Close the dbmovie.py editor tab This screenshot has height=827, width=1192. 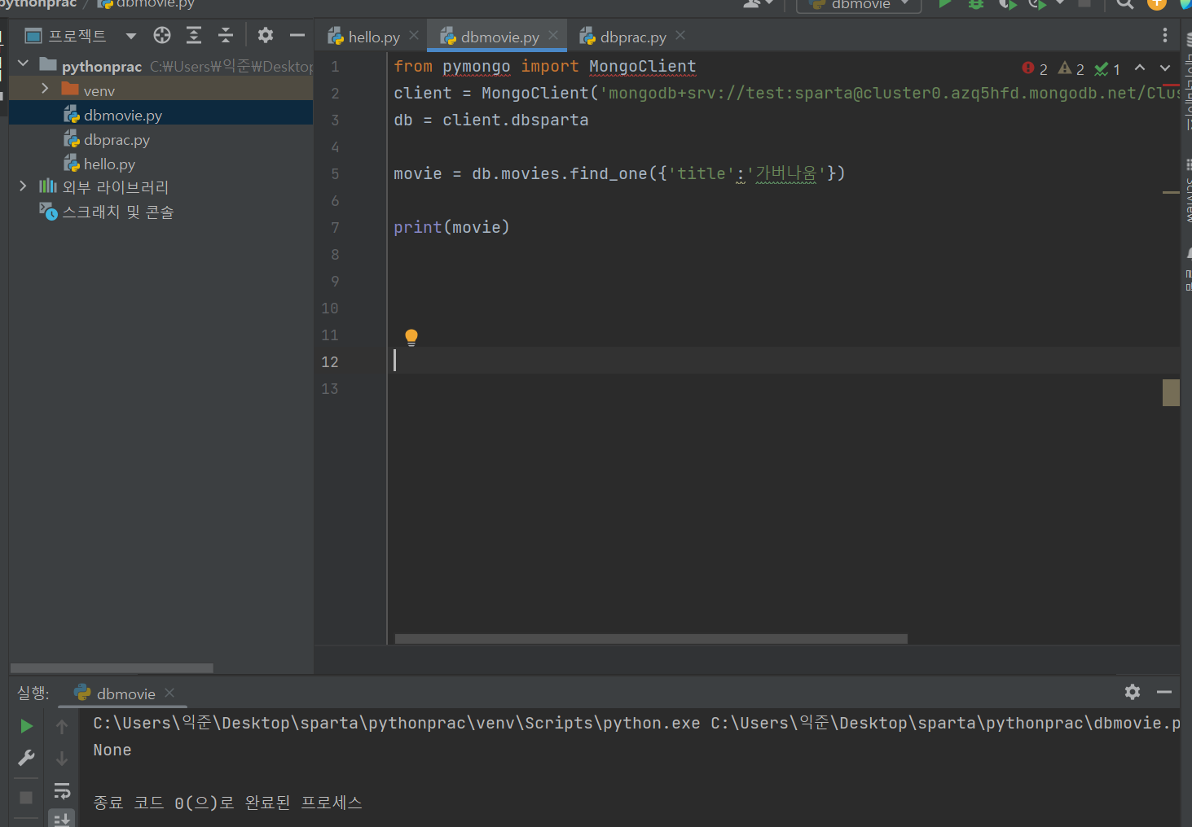pyautogui.click(x=553, y=36)
